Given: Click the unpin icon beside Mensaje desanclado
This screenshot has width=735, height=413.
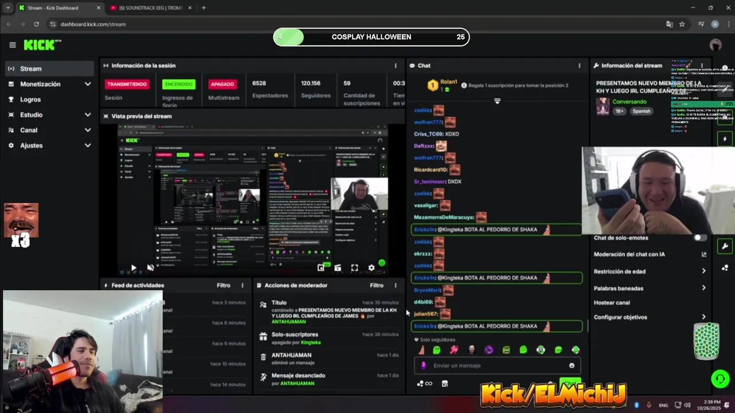Looking at the screenshot, I should point(263,377).
